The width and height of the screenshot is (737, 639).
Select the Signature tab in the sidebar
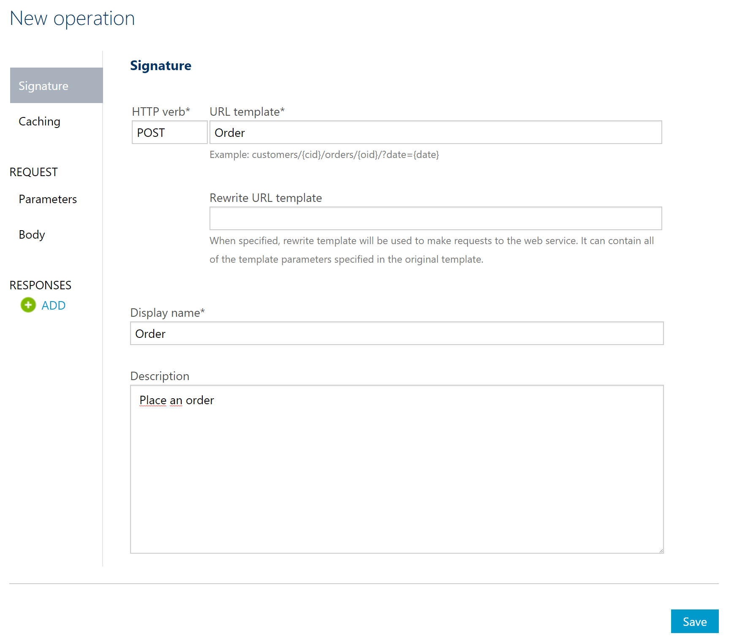point(44,85)
